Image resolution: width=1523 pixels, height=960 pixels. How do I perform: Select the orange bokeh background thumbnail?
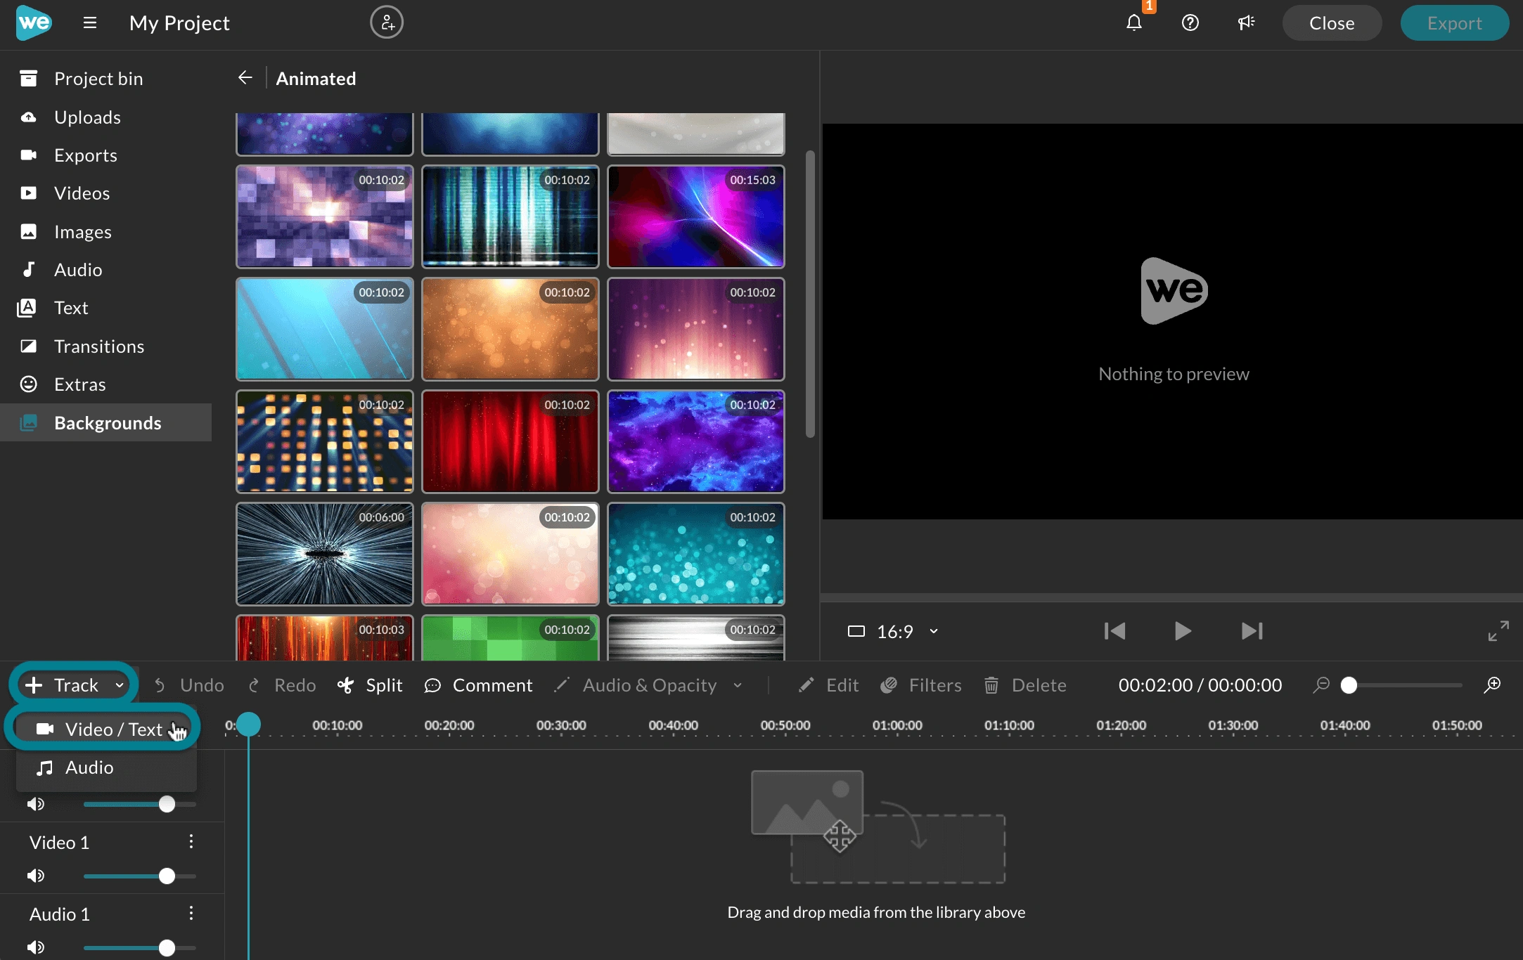click(510, 329)
